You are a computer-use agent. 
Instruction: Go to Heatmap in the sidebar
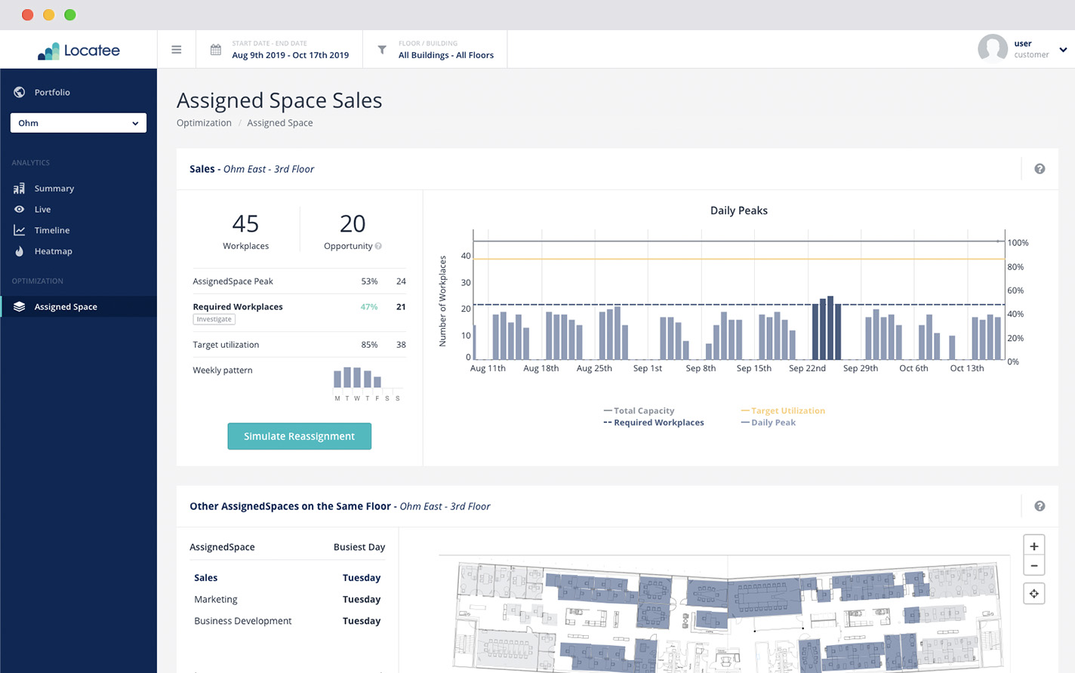[53, 251]
